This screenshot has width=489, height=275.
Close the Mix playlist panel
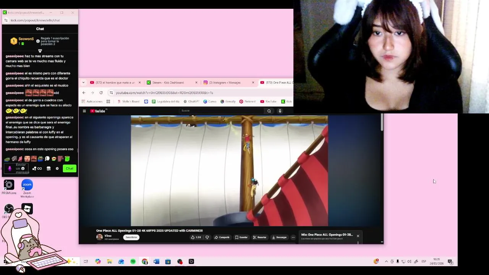click(x=358, y=236)
